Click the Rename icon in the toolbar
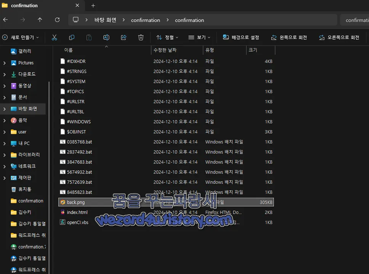The image size is (369, 274). [106, 37]
